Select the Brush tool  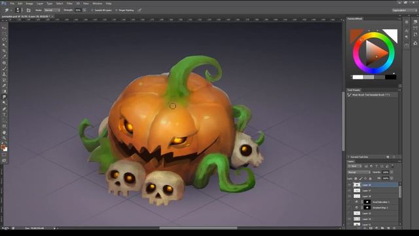tap(4, 68)
